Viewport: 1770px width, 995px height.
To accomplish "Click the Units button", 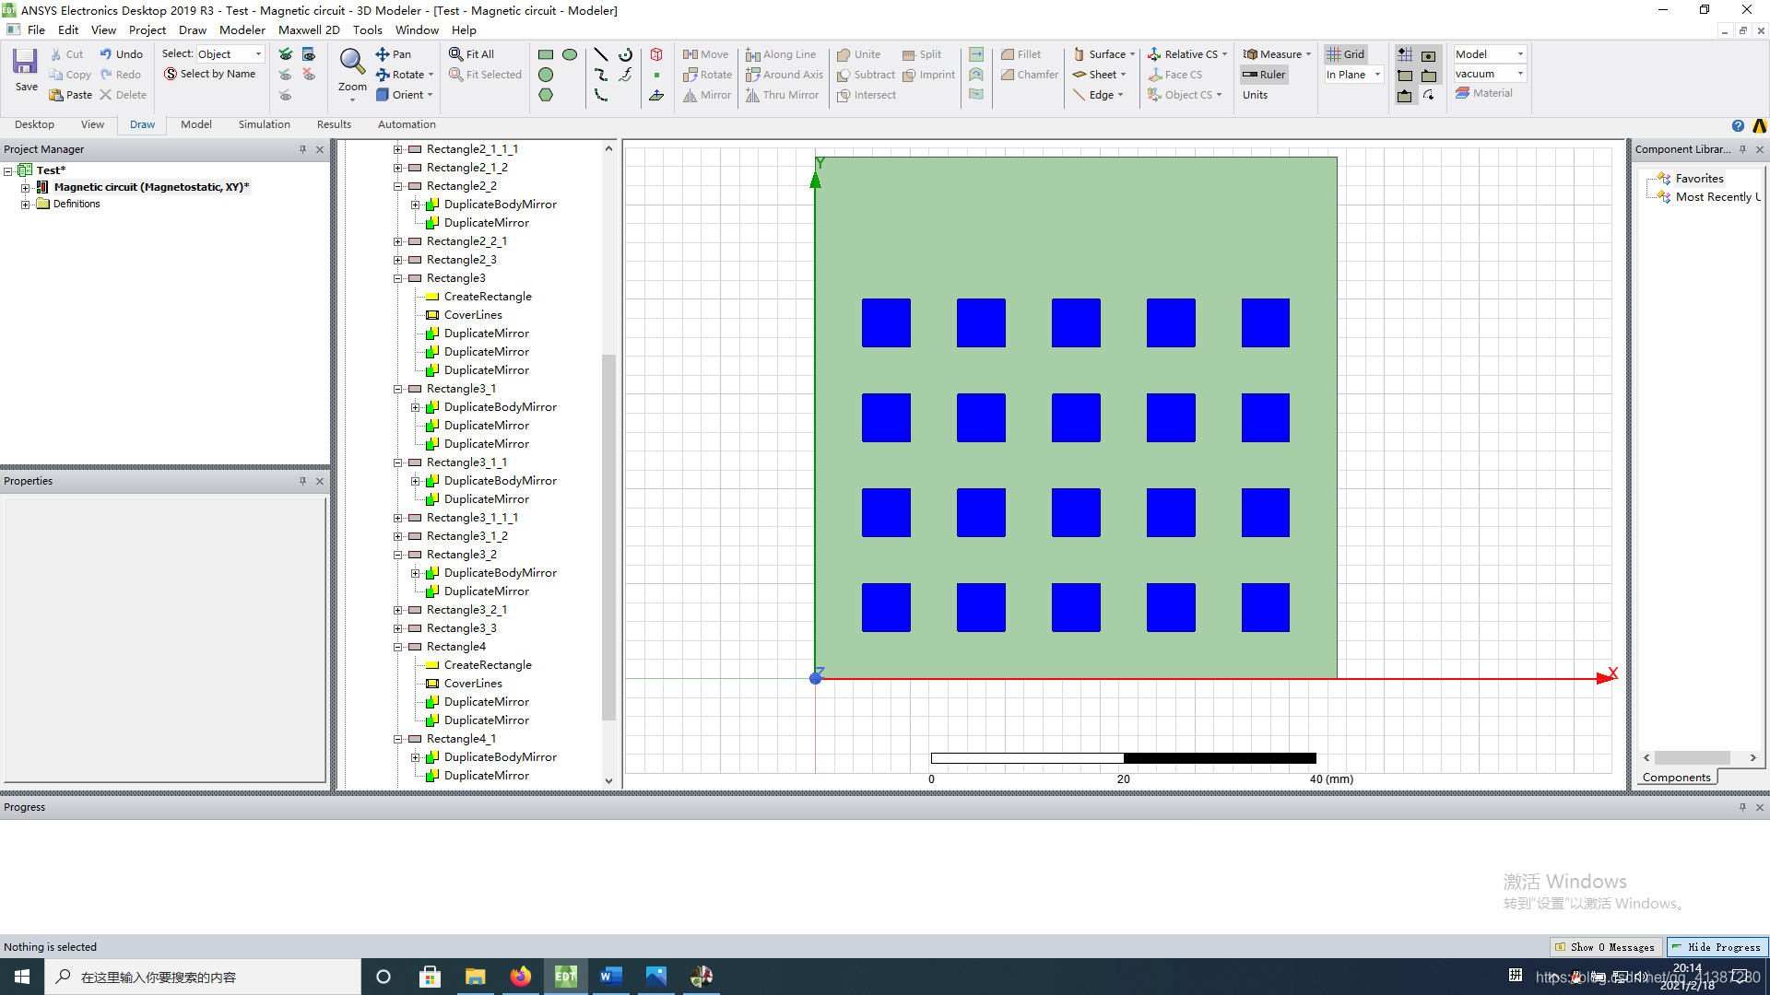I will point(1255,95).
